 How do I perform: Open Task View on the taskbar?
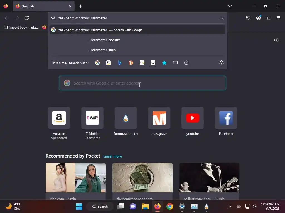coord(121,206)
